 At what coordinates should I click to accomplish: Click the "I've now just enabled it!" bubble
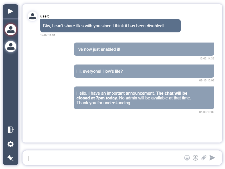coord(144,49)
